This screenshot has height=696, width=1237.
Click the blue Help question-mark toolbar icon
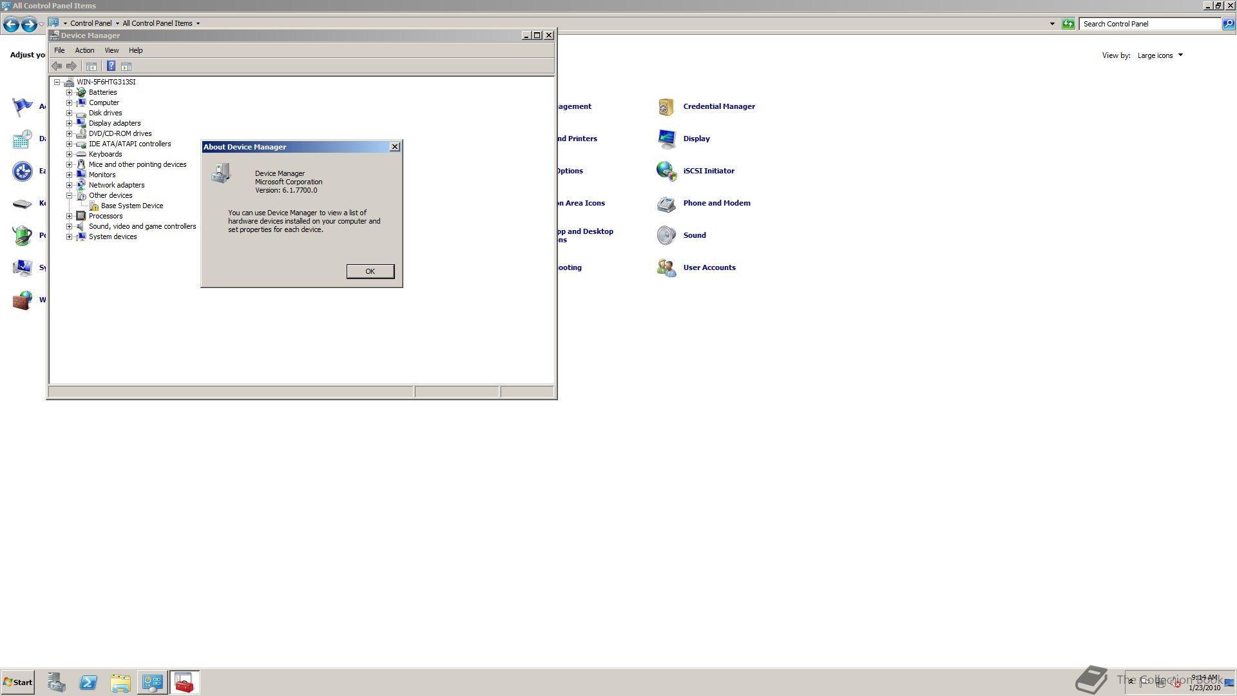(111, 66)
